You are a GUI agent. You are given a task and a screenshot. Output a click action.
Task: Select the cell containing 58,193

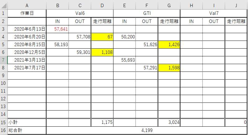(58, 45)
